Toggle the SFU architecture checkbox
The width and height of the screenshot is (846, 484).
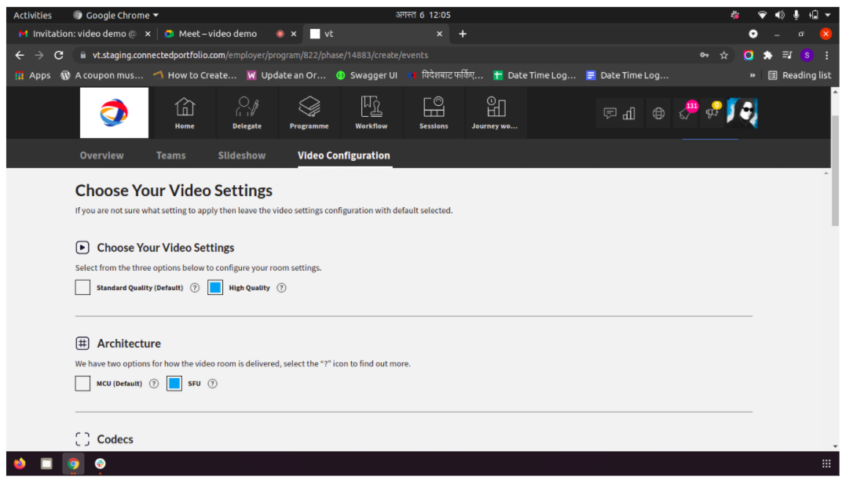pyautogui.click(x=174, y=384)
